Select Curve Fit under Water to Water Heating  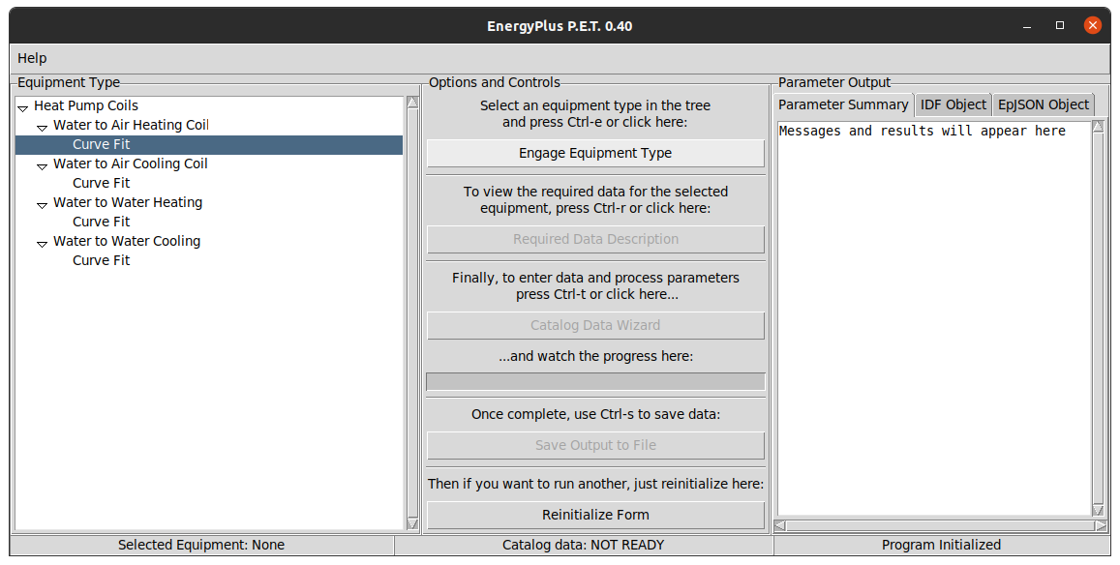101,222
